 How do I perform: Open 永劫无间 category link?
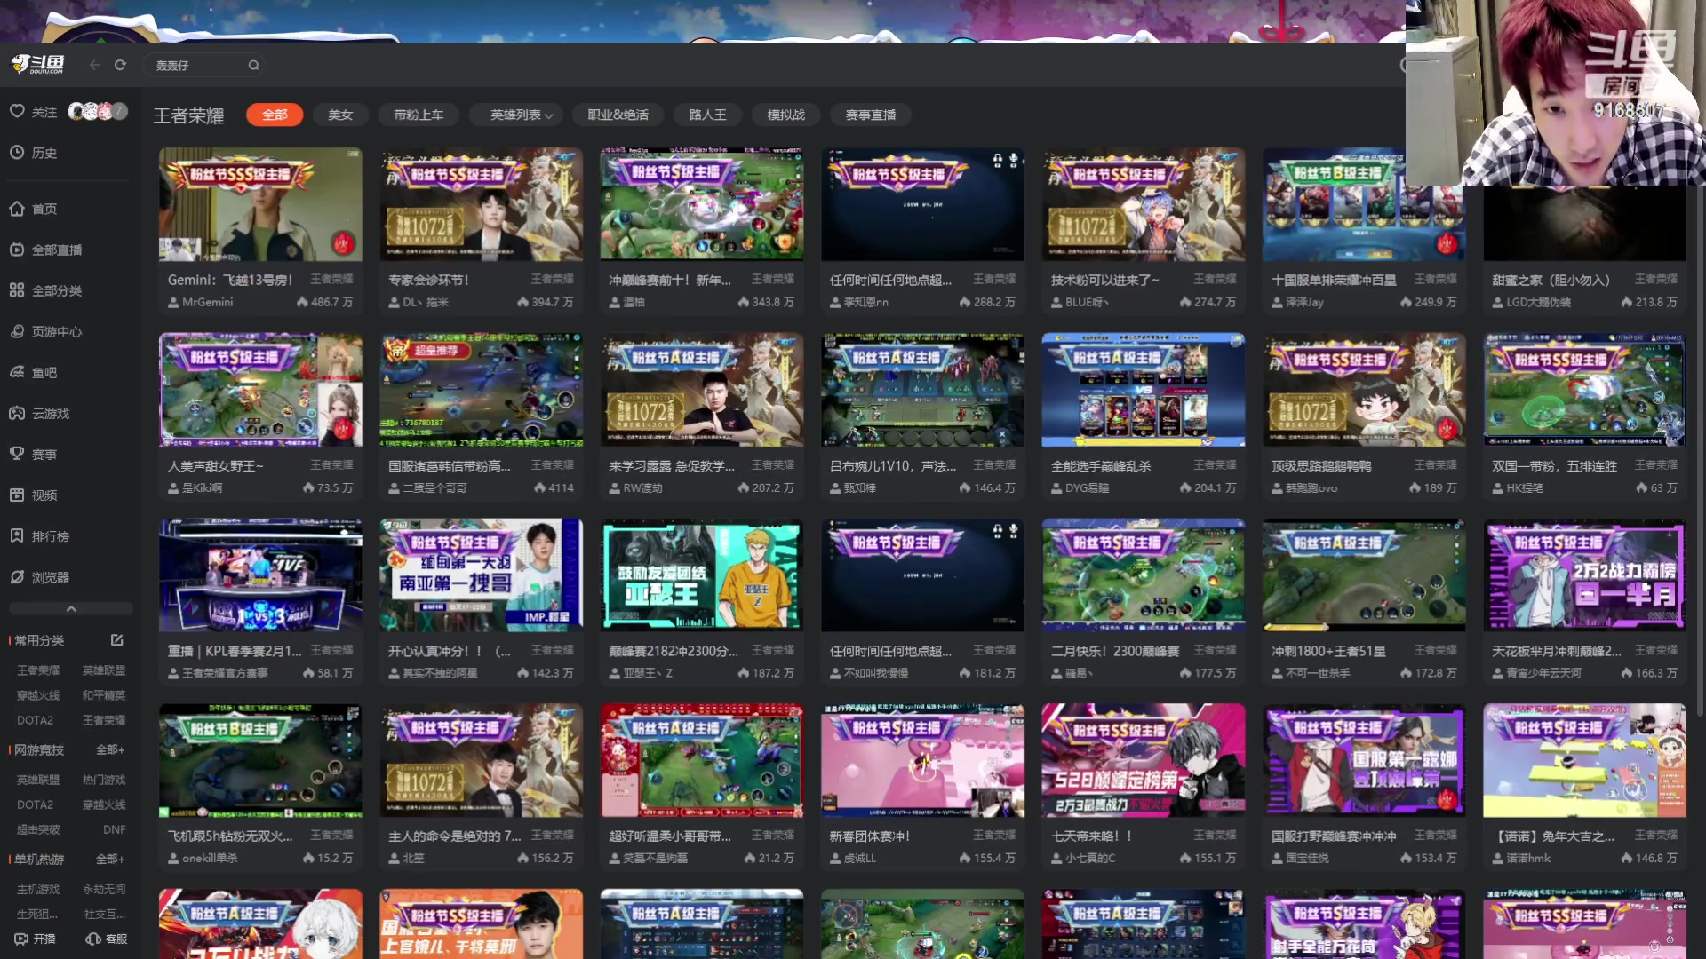coord(104,889)
